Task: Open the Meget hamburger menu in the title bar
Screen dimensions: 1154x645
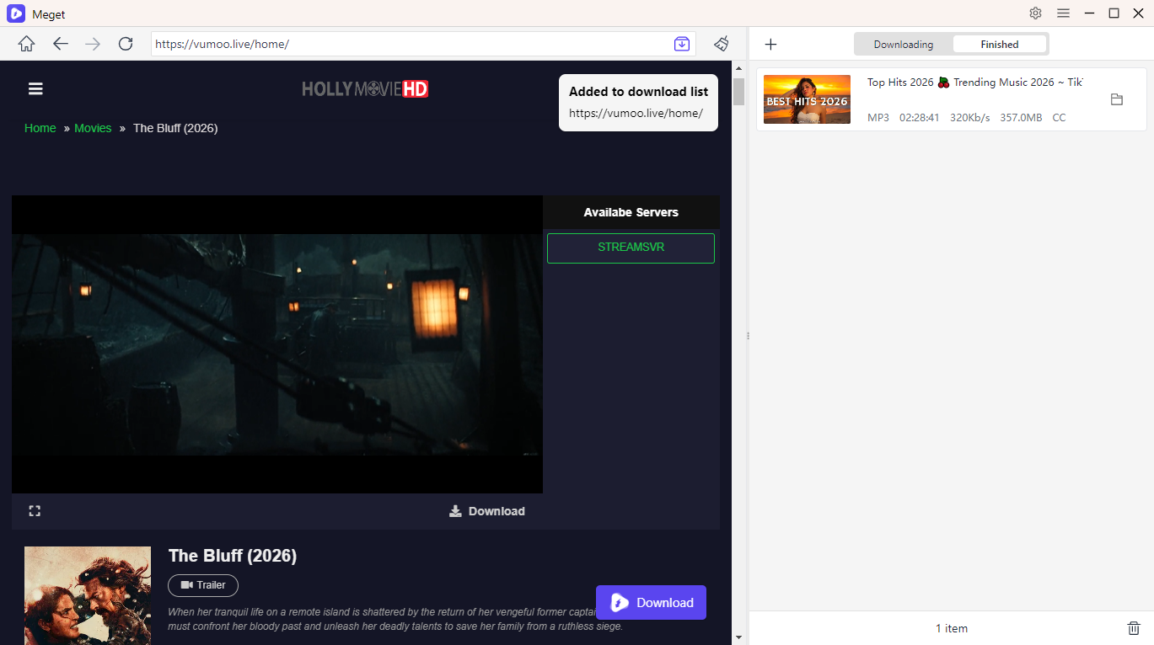Action: (x=1063, y=13)
